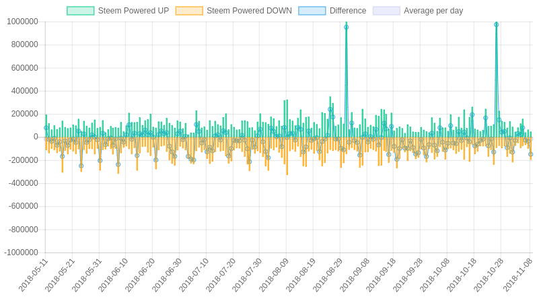Click the 600000 y-axis label

click(25, 68)
